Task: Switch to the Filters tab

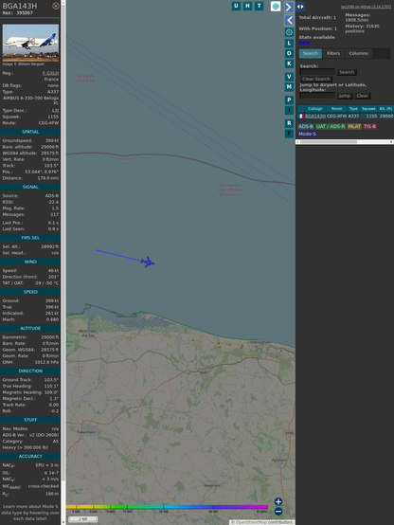Action: [333, 53]
